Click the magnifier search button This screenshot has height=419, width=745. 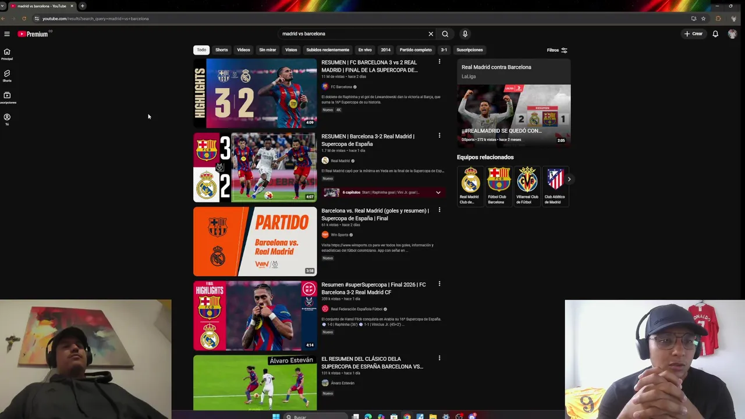tap(445, 34)
